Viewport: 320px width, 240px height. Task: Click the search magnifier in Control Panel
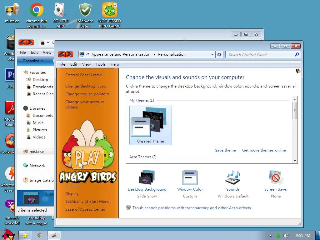pos(297,54)
